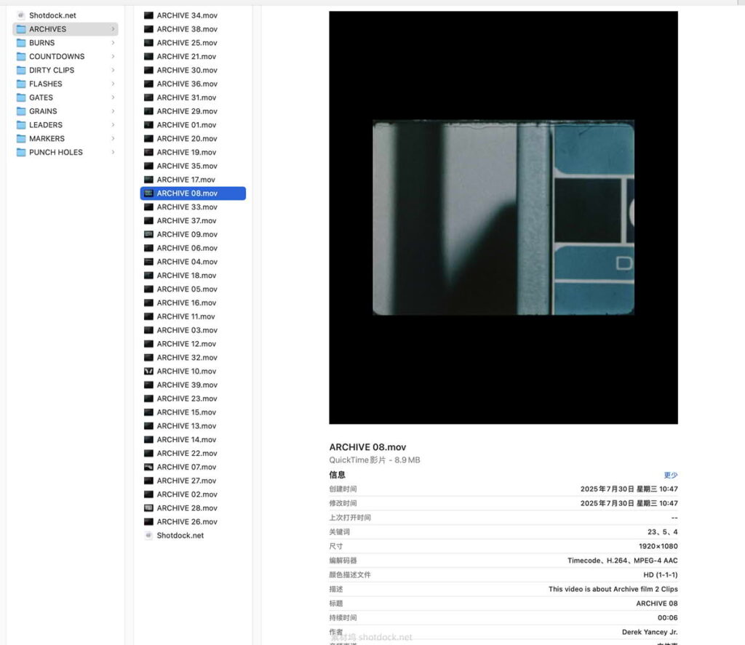Click the GRAINS folder icon
This screenshot has width=745, height=645.
point(21,111)
